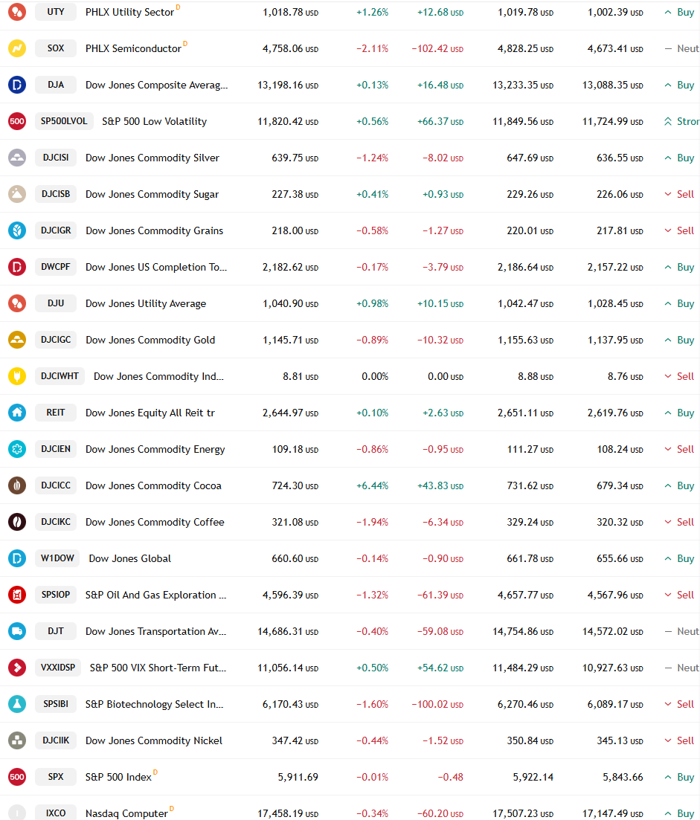
Task: Click the 2,157.22 USD low for DWCPF
Action: coord(615,267)
